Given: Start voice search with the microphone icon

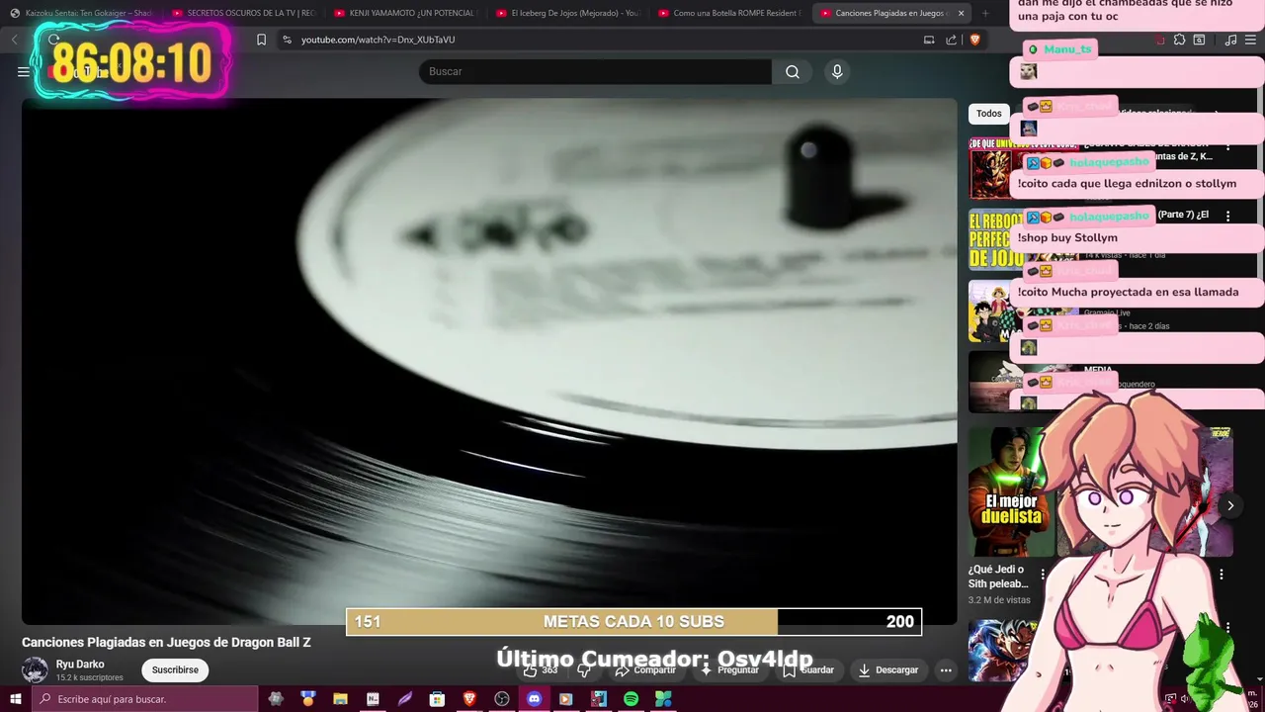Looking at the screenshot, I should 837,71.
